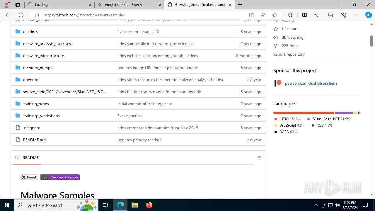Click Report repository link

point(289,54)
